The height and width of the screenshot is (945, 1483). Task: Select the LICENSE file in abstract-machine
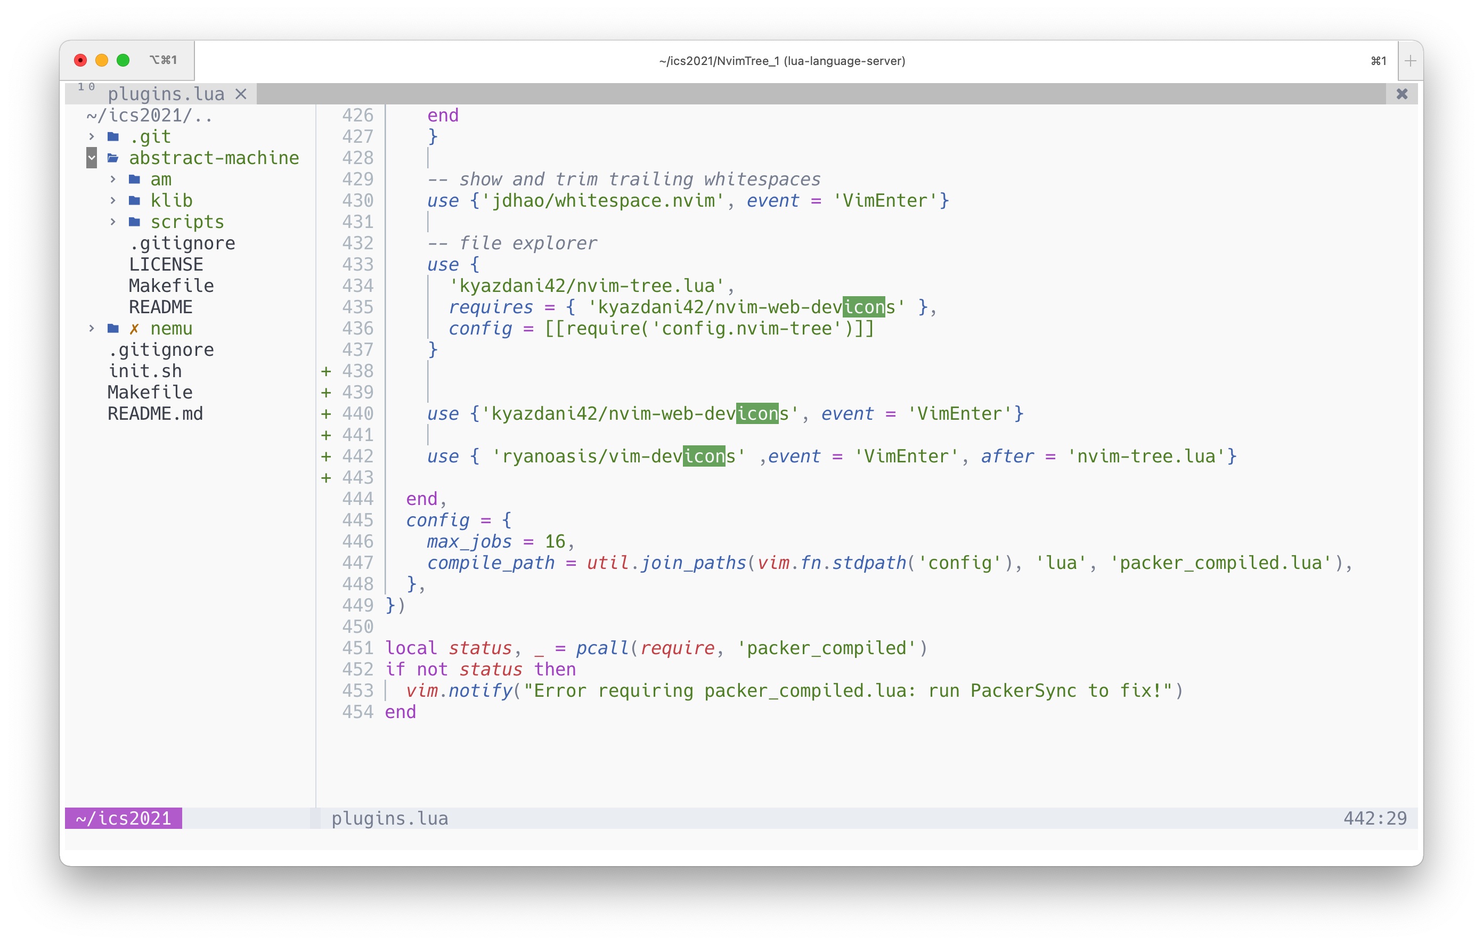click(166, 265)
